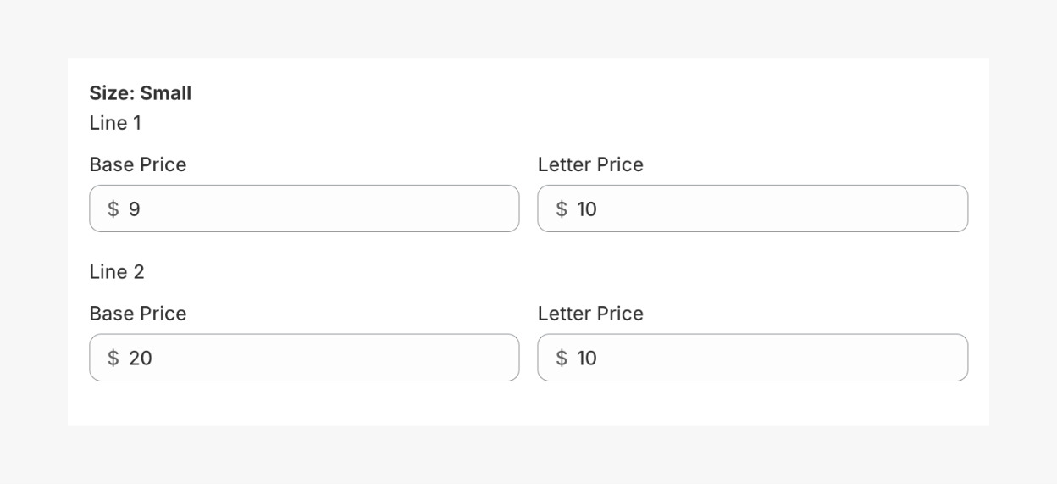Focus the Line 1 Letter Price input field
Screen dimensions: 1057x484
pos(771,209)
